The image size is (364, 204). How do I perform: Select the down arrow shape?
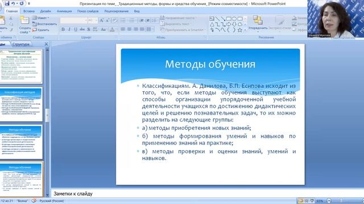pyautogui.click(x=234, y=24)
